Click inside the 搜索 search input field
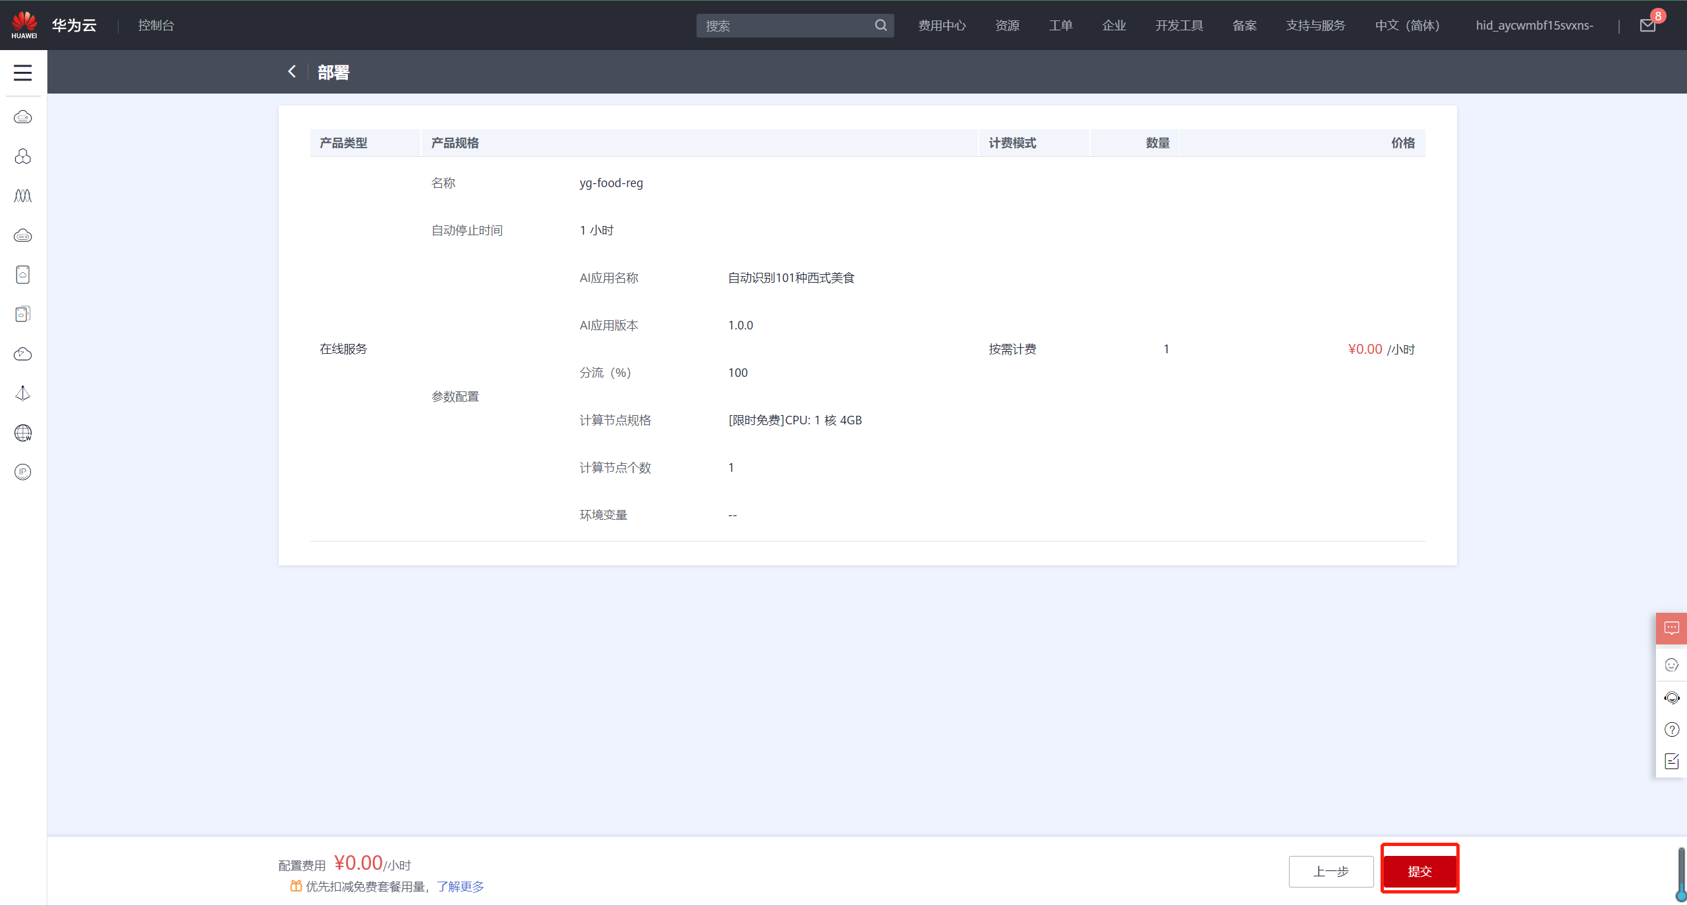Viewport: 1687px width, 906px height. tap(784, 25)
